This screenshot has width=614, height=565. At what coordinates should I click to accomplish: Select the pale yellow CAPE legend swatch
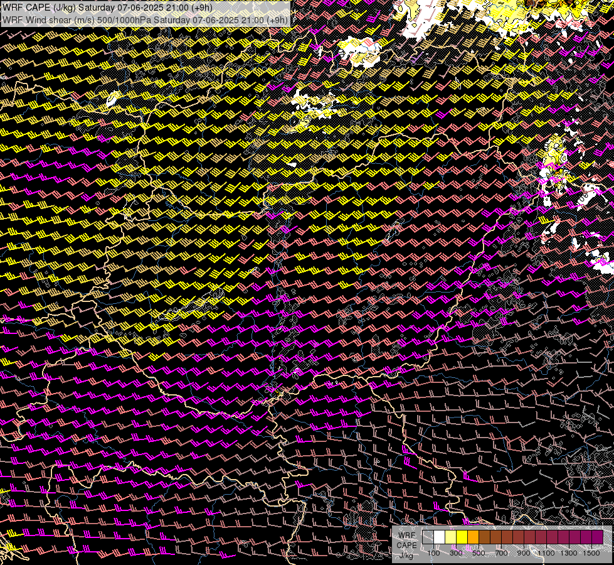coord(451,537)
